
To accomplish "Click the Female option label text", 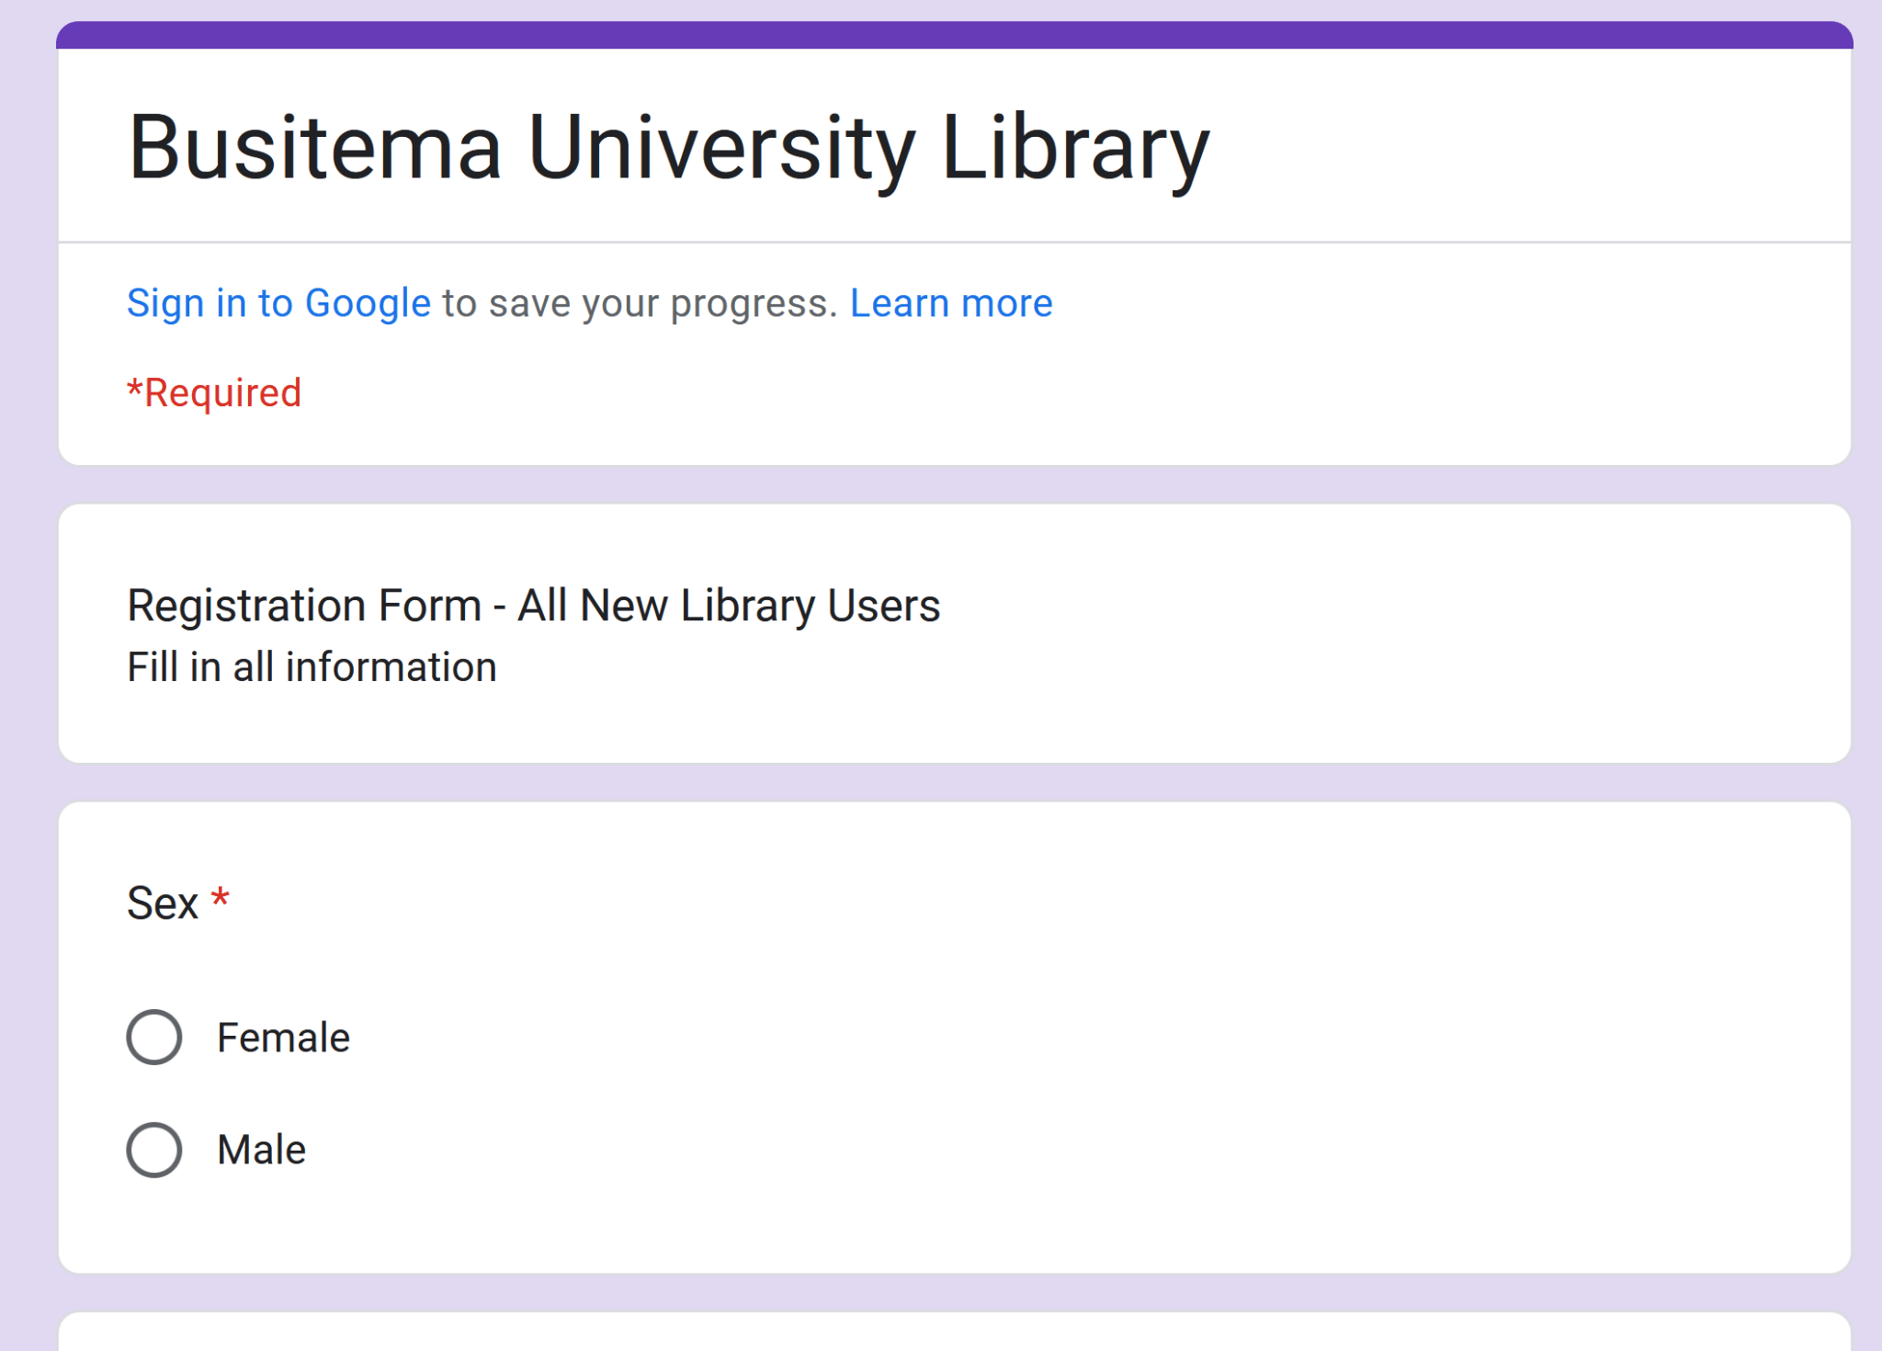I will pos(283,1038).
